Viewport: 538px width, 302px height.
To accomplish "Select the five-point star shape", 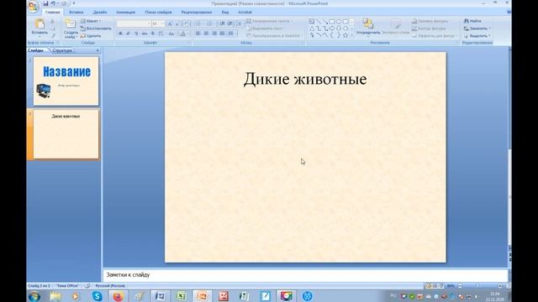I will pyautogui.click(x=345, y=35).
